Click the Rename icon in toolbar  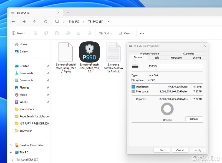pos(67,33)
